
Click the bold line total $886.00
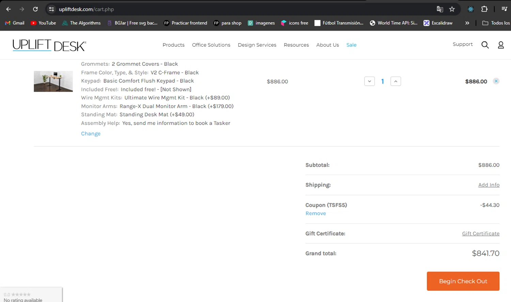[x=476, y=81]
